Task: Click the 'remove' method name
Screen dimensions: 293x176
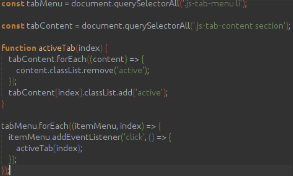Action: [x=102, y=71]
